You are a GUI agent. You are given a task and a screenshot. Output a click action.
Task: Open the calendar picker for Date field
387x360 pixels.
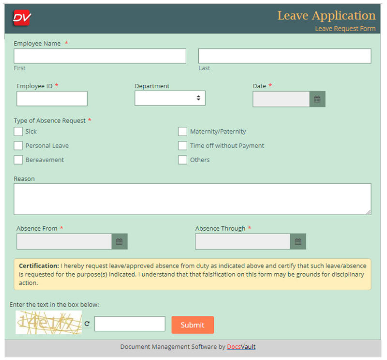(x=318, y=98)
